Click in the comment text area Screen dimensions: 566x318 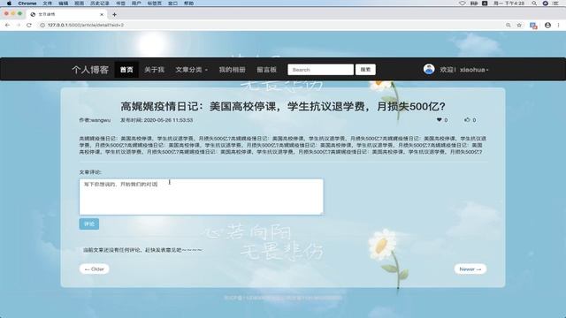pyautogui.click(x=202, y=197)
